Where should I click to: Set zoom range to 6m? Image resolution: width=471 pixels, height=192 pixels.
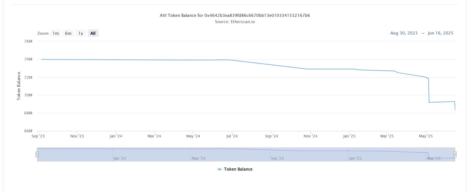[68, 33]
